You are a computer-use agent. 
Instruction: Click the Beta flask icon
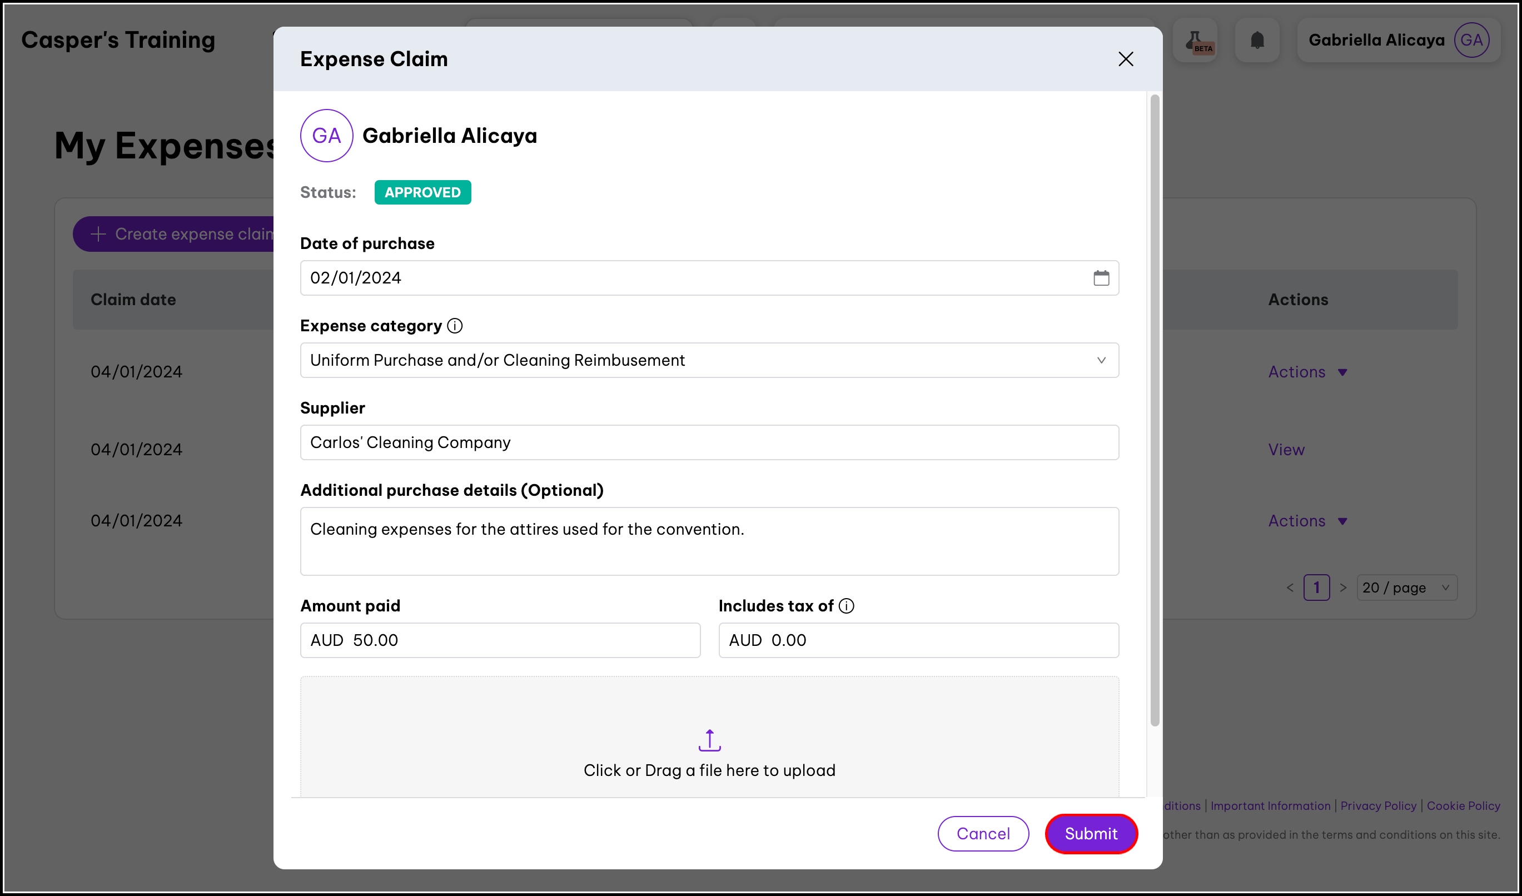(1195, 41)
